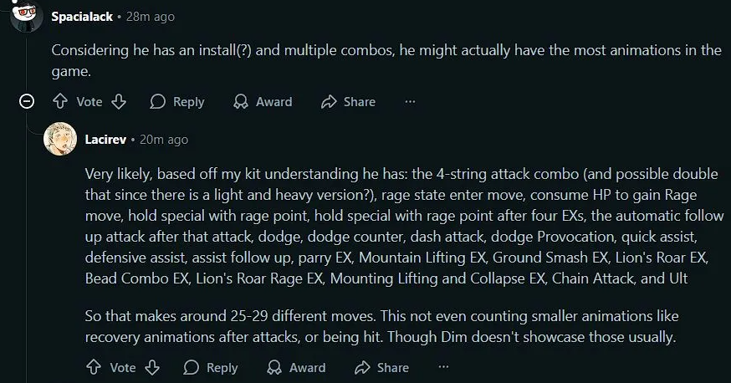This screenshot has height=383, width=731.
Task: Click the 20m ago timestamp
Action: click(164, 140)
